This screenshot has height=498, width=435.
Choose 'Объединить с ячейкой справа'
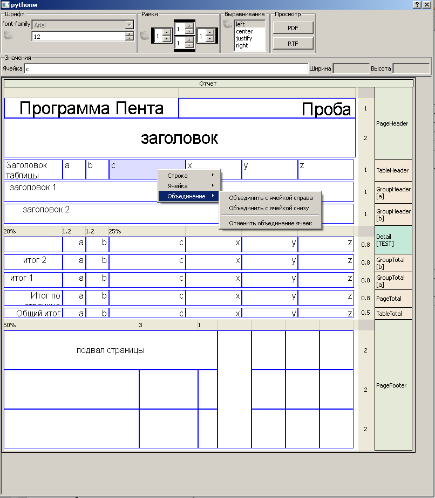(270, 198)
